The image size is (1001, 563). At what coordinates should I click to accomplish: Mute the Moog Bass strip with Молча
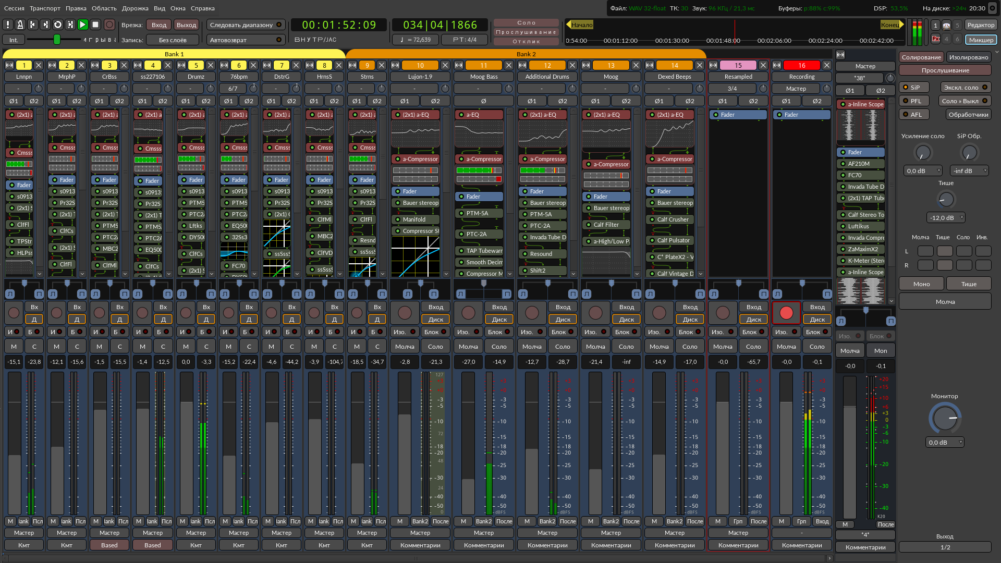(x=468, y=346)
